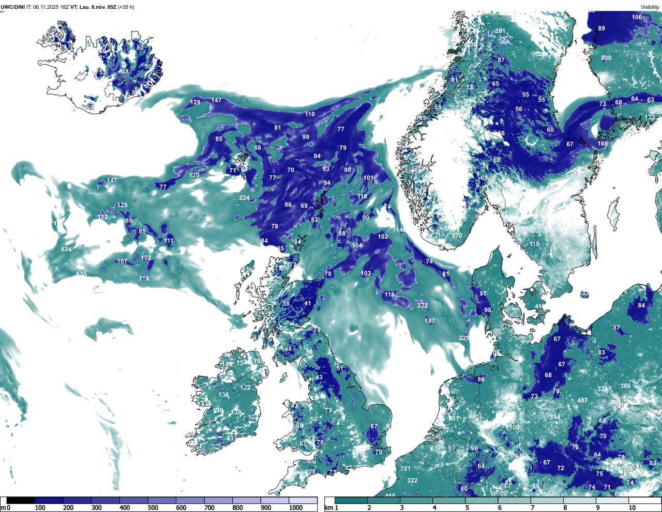
Task: Click visibility value 970 in southern Norway
Action: point(456,236)
